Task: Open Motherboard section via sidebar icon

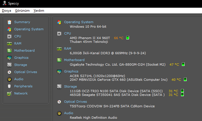Action: [x=9, y=51]
